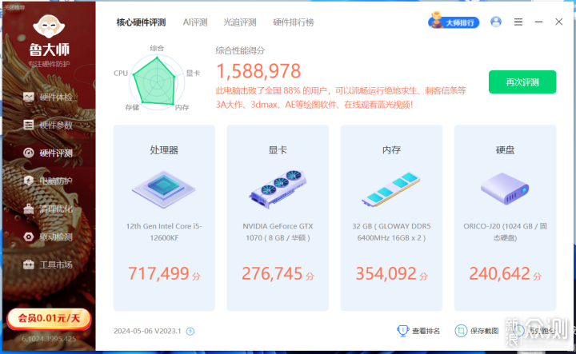
Task: Click the version help question mark icon
Action: (190, 332)
